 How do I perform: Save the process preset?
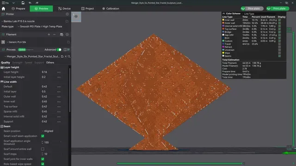(62, 56)
